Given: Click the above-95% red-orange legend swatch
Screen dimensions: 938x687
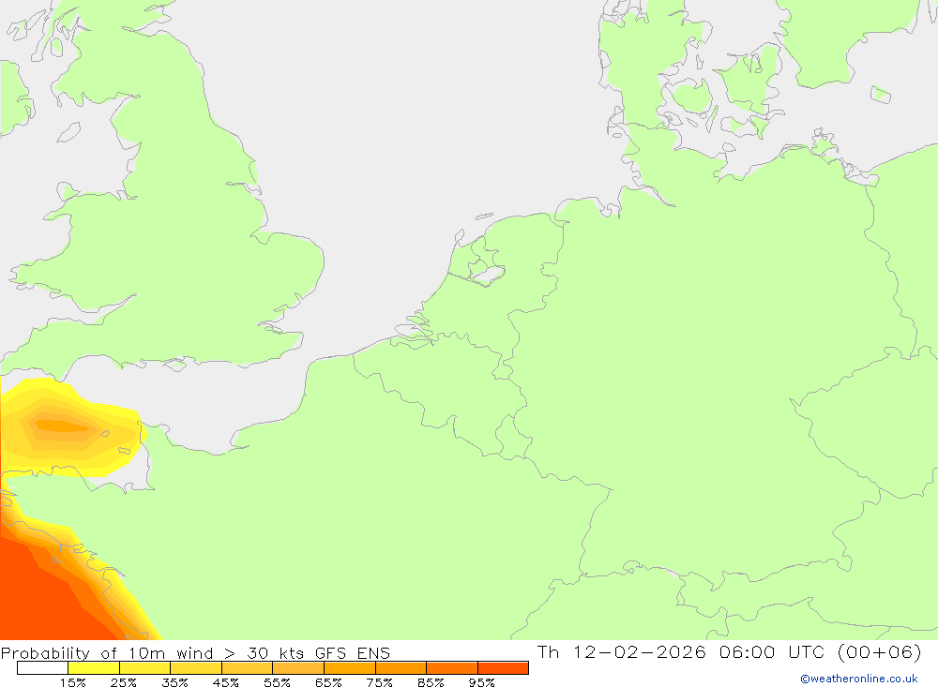Looking at the screenshot, I should tap(503, 668).
